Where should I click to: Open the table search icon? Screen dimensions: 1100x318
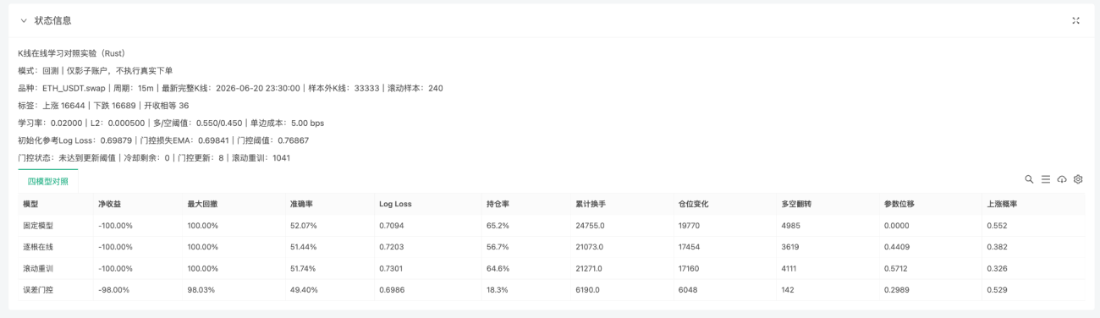coord(1030,179)
